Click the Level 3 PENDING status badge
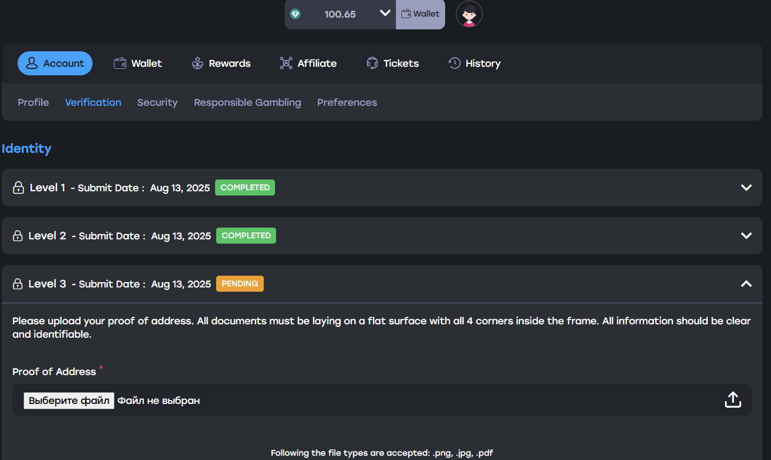Image resolution: width=771 pixels, height=460 pixels. click(240, 284)
